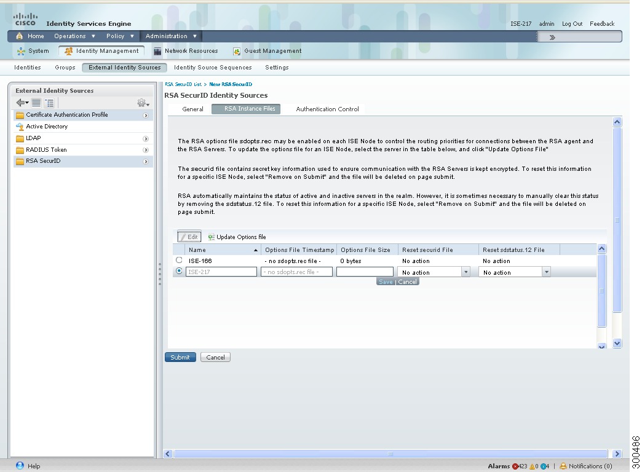Screen dimensions: 642x472
Task: Click the RADIUS Token folder icon
Action: (x=20, y=150)
